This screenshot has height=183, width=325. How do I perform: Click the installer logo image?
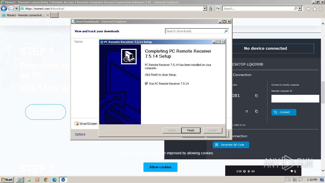pyautogui.click(x=129, y=56)
